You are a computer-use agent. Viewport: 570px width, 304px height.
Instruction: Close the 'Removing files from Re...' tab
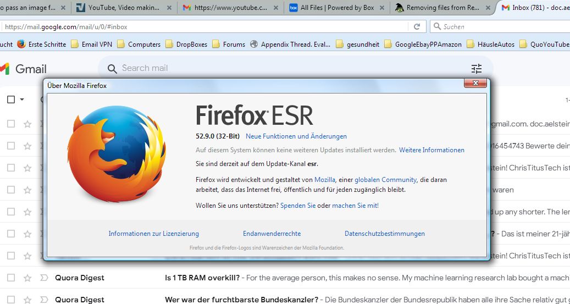click(488, 8)
